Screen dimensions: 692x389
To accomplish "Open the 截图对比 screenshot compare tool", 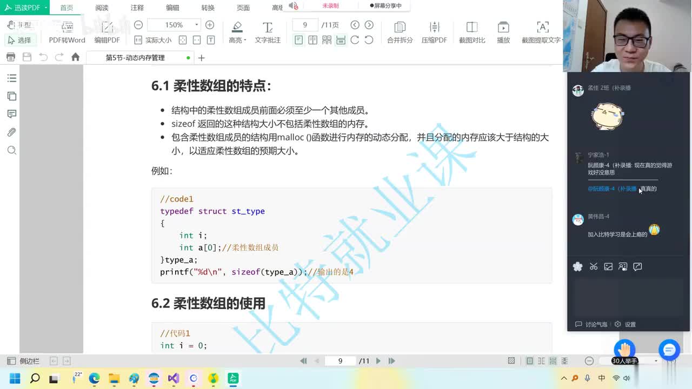I will (472, 32).
